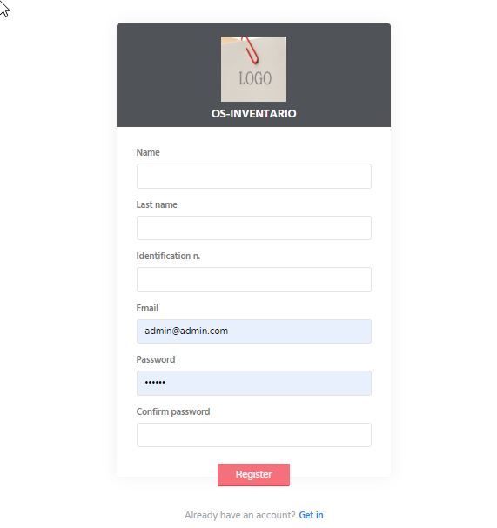This screenshot has height=528, width=497.
Task: Click the Identification n. label
Action: [168, 256]
